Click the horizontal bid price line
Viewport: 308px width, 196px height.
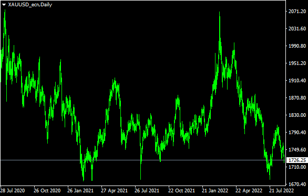tap(143, 160)
